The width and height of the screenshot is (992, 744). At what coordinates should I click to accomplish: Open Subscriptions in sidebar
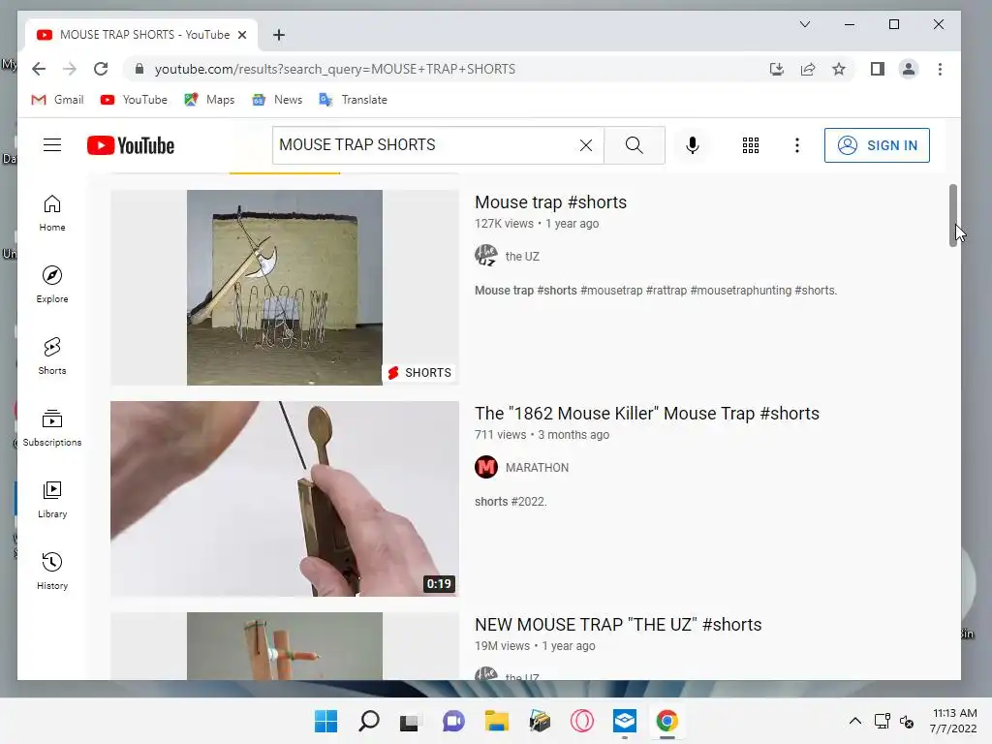[52, 428]
